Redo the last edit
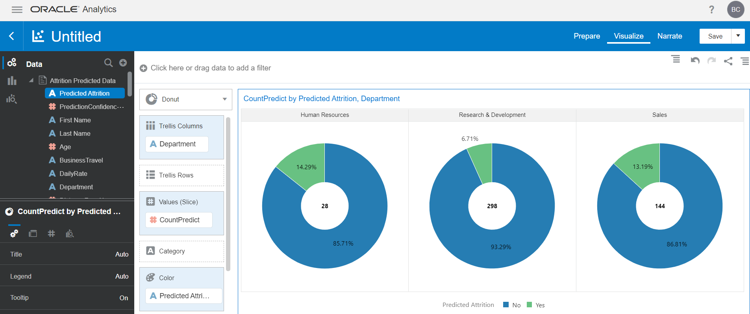 [x=711, y=61]
